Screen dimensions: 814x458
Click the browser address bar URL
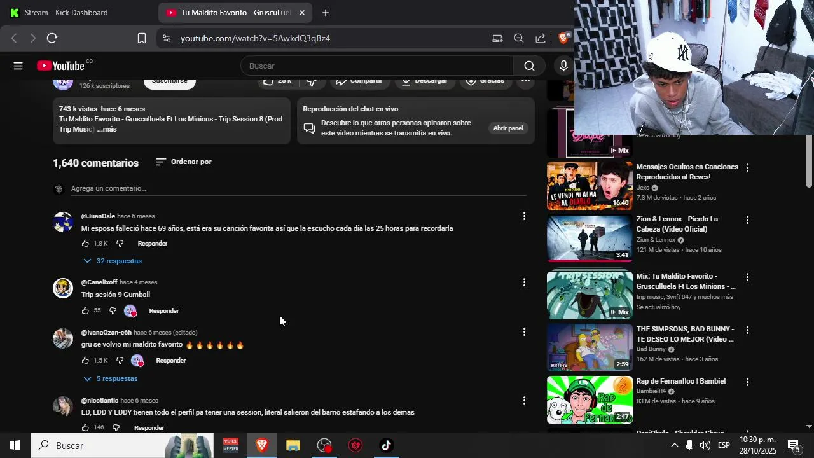tap(255, 38)
